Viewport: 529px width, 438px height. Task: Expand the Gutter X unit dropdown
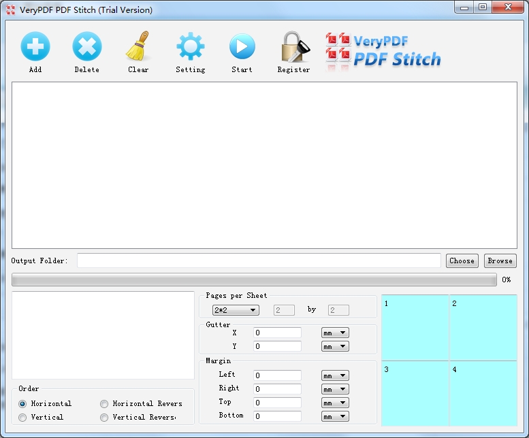(x=335, y=333)
